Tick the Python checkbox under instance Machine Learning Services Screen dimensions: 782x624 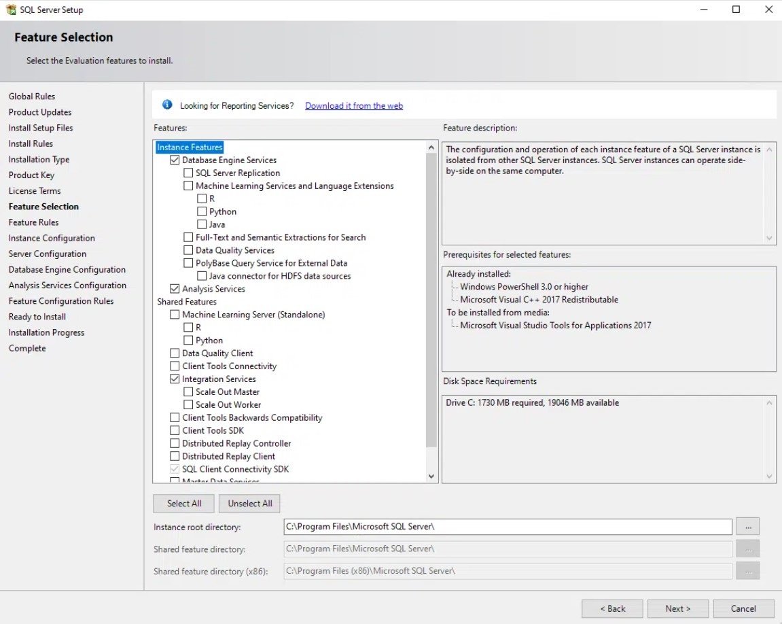[x=202, y=211]
